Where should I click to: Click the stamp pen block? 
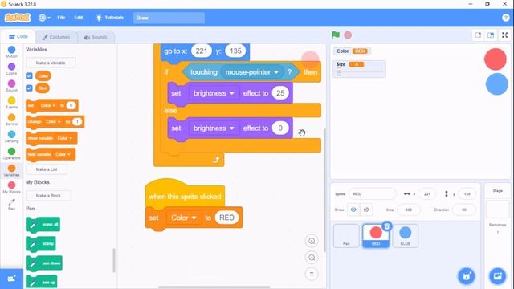[41, 244]
